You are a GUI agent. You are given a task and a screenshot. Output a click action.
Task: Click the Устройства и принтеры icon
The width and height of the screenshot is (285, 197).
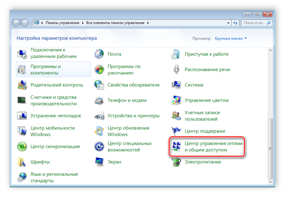(x=99, y=116)
